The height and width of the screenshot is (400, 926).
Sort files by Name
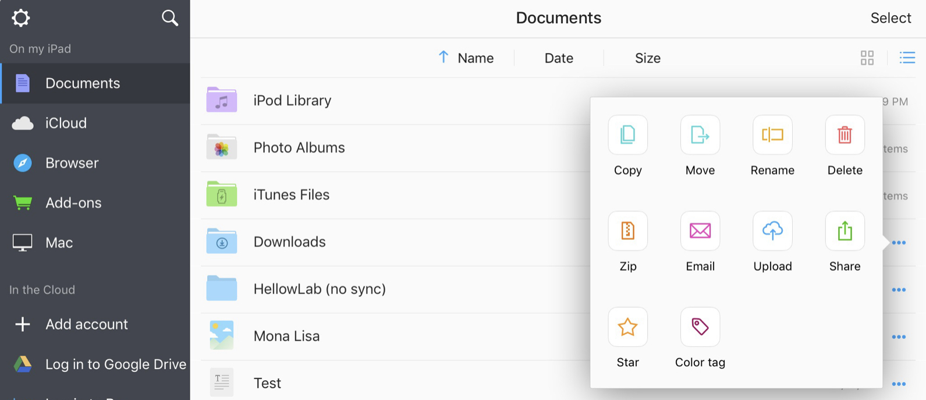[476, 58]
